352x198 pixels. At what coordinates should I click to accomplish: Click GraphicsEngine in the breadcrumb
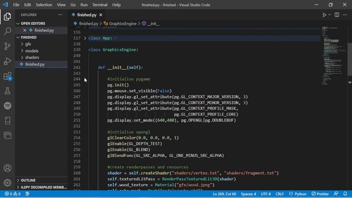[123, 24]
